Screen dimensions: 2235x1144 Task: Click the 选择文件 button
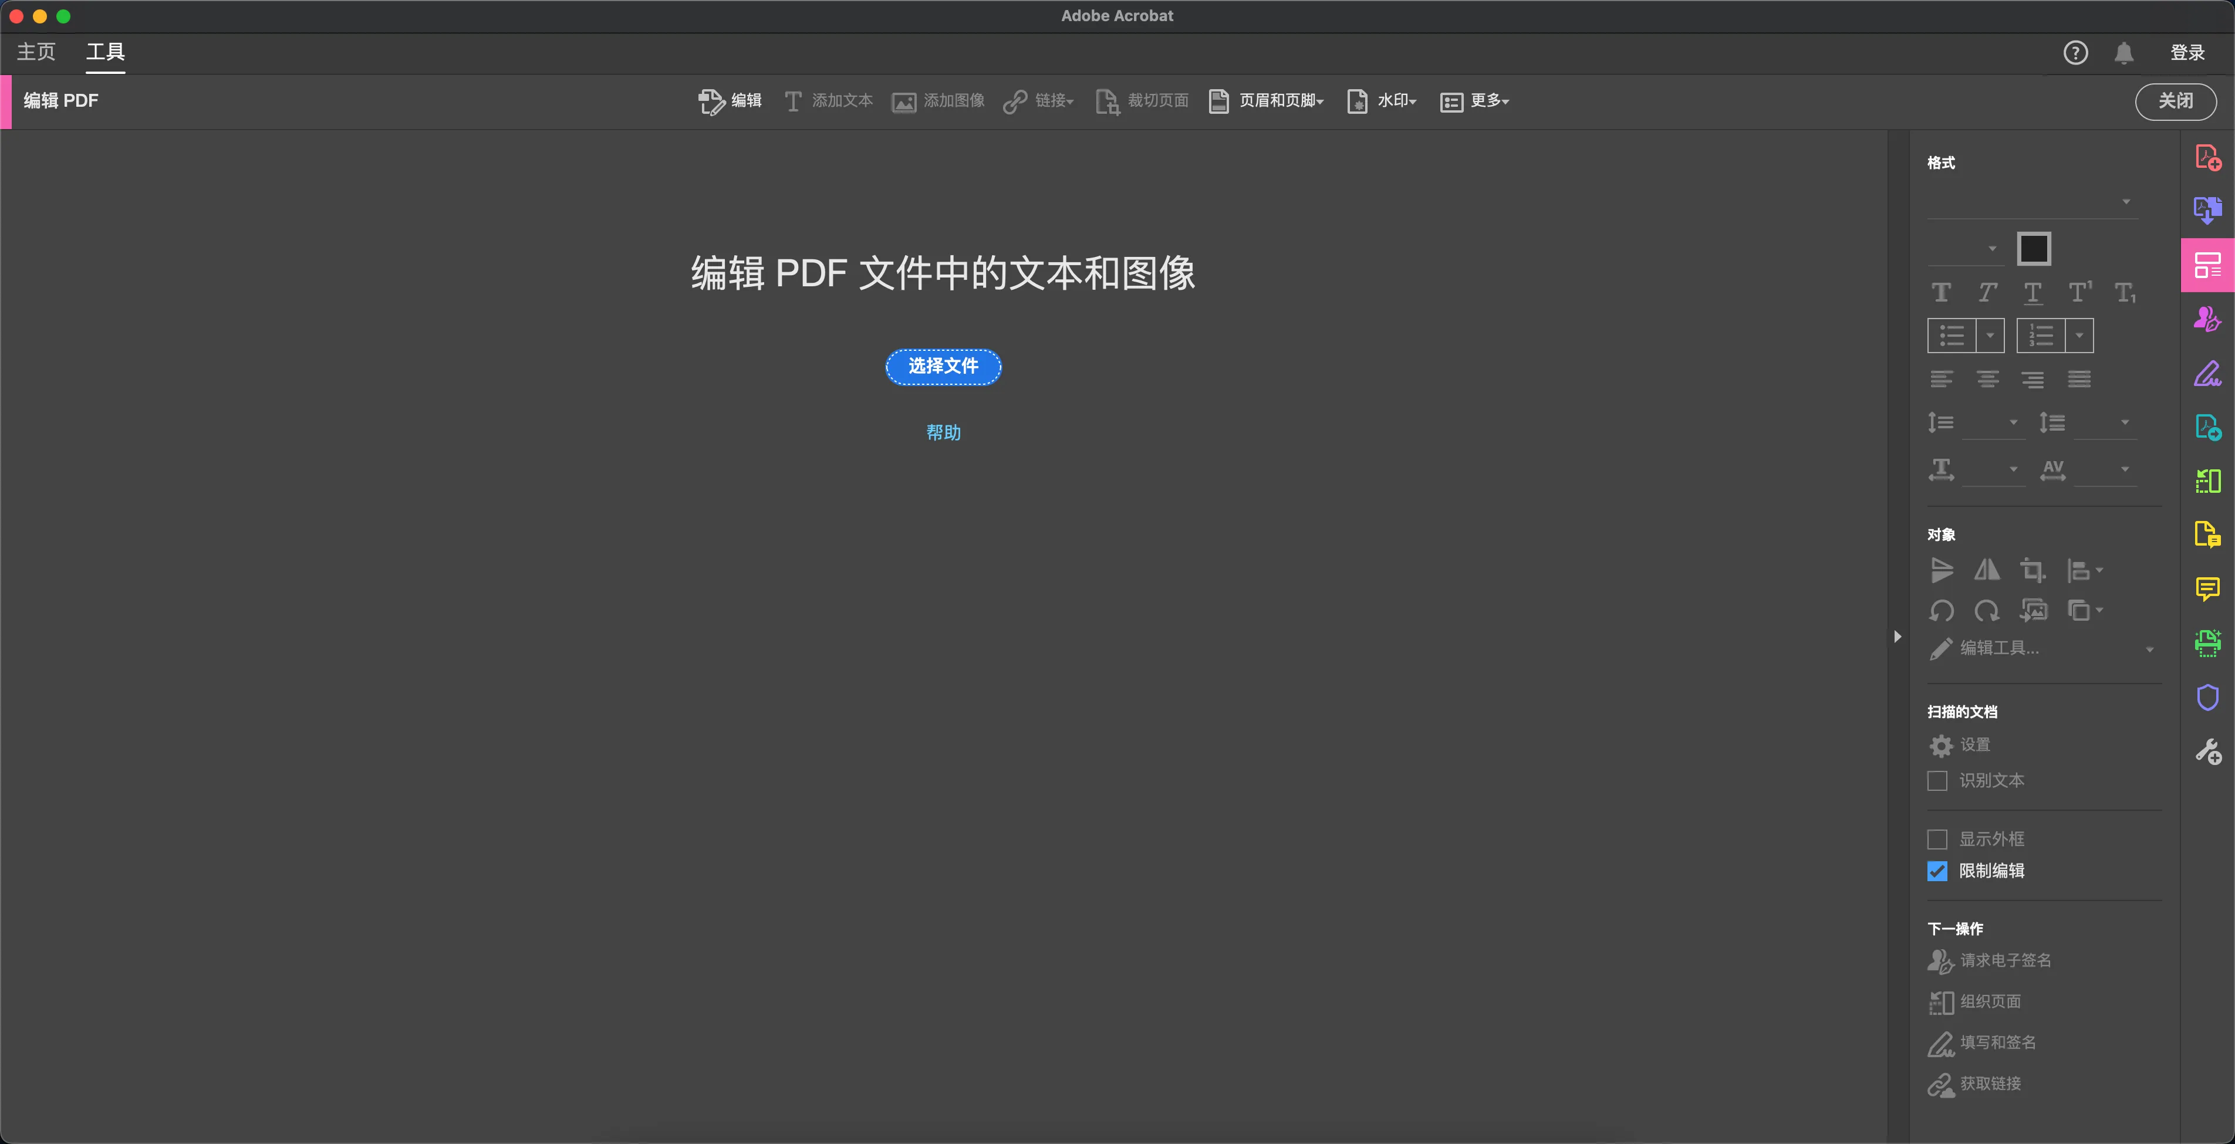(943, 366)
